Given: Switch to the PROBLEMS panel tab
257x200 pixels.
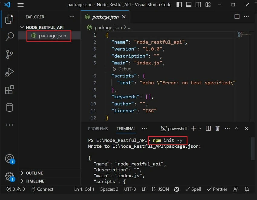Looking at the screenshot, I should coord(98,129).
